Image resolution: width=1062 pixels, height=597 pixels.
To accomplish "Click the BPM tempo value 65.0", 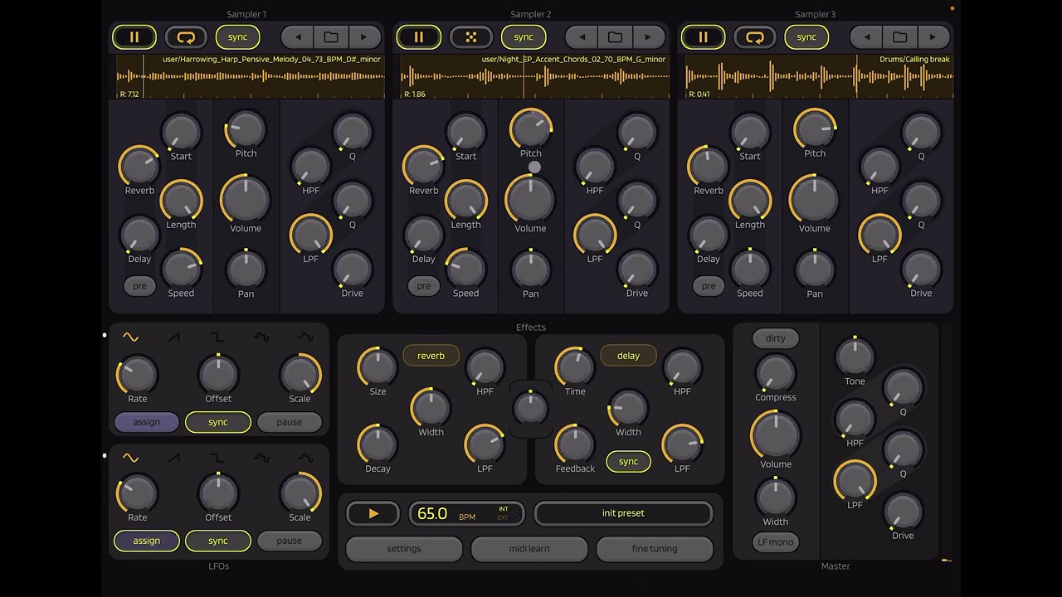I will 432,514.
